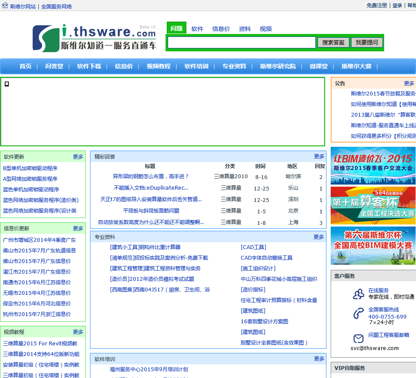Select the 信息价 search tab
The height and width of the screenshot is (378, 416).
click(221, 29)
